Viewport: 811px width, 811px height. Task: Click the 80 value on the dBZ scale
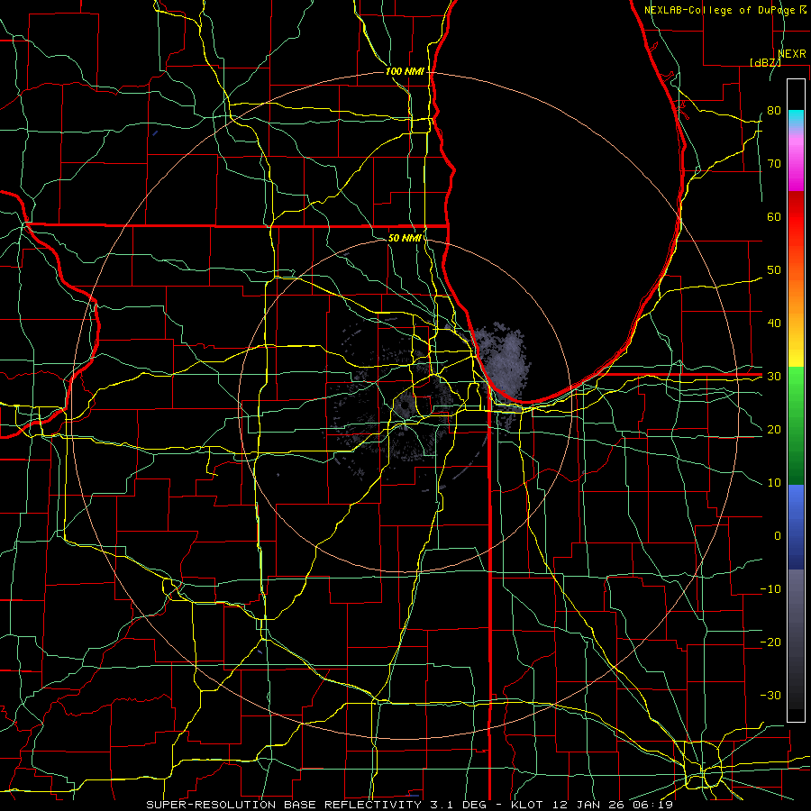[x=774, y=111]
